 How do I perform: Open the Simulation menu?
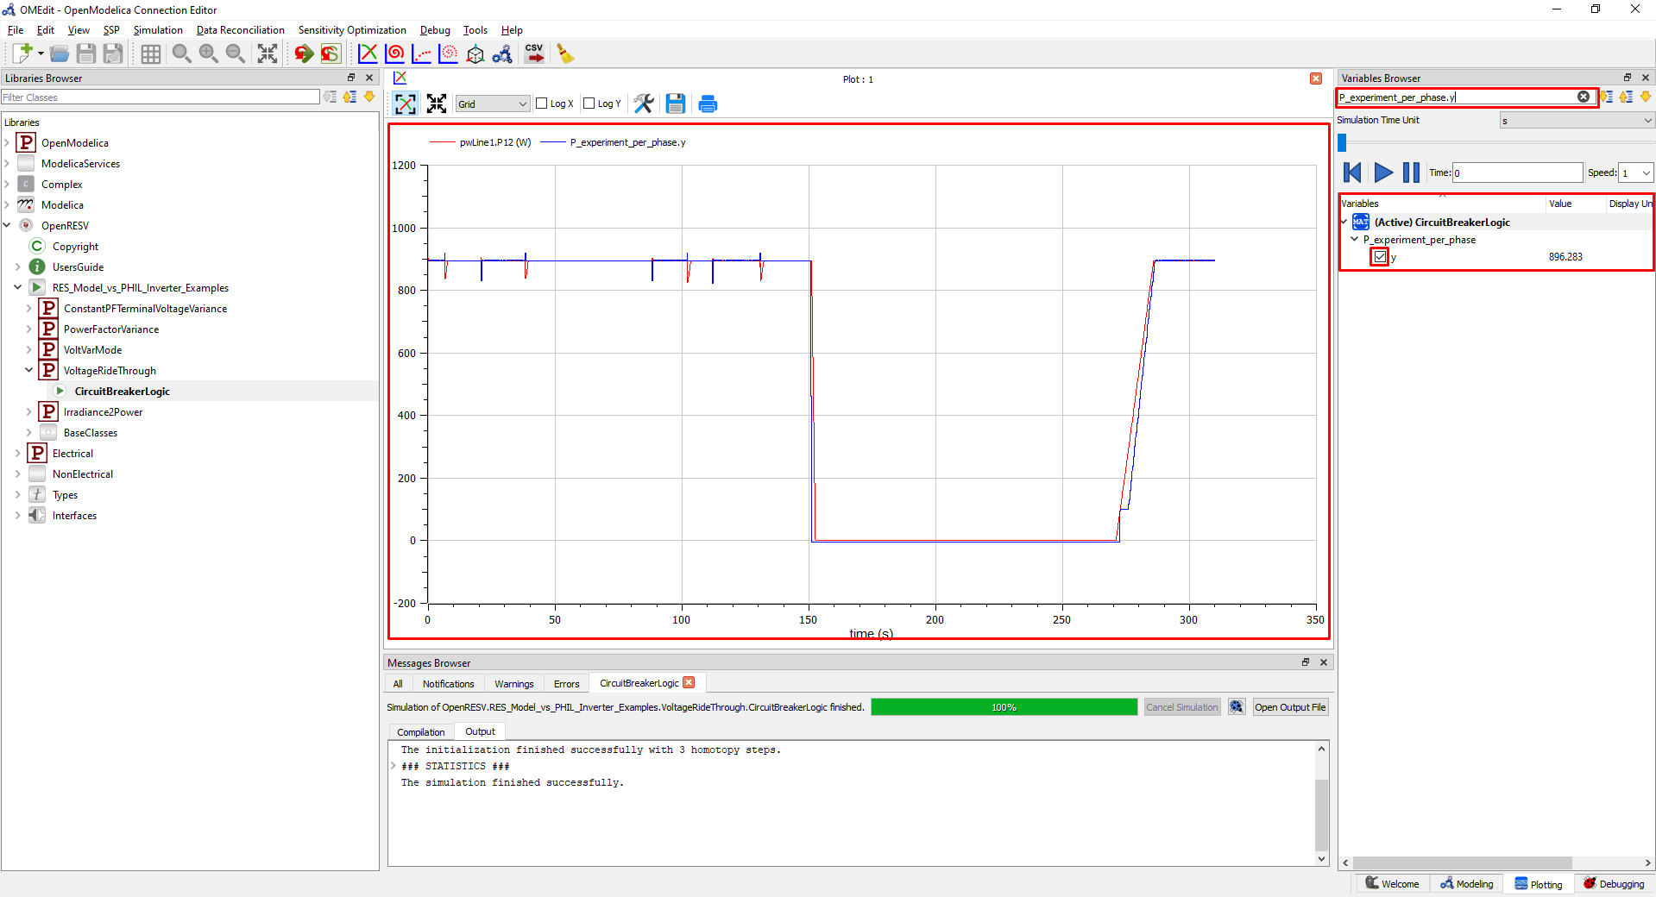(x=158, y=30)
